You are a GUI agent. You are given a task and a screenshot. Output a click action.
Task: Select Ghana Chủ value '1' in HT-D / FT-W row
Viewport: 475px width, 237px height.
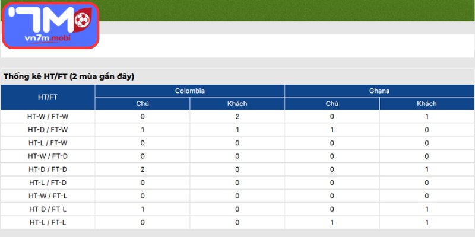(332, 130)
